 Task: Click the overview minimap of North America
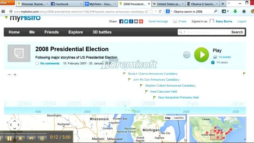[x=217, y=129]
